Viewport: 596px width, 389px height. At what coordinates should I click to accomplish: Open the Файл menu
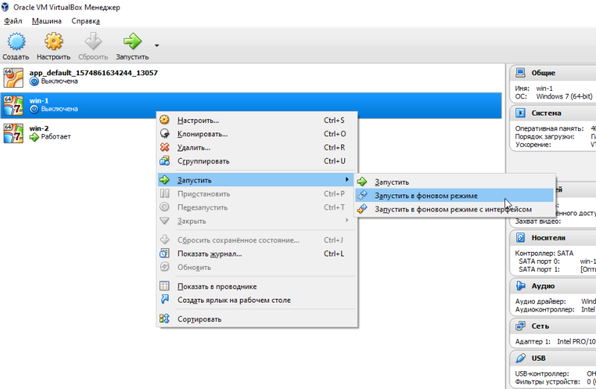(x=13, y=21)
